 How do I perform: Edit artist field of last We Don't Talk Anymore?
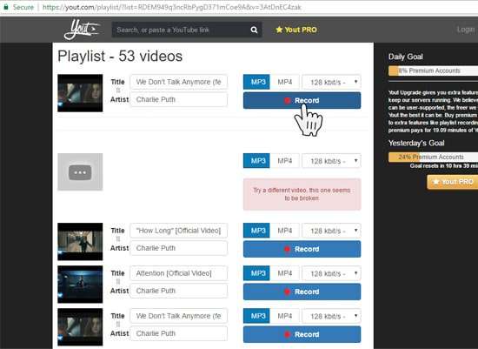tap(179, 333)
